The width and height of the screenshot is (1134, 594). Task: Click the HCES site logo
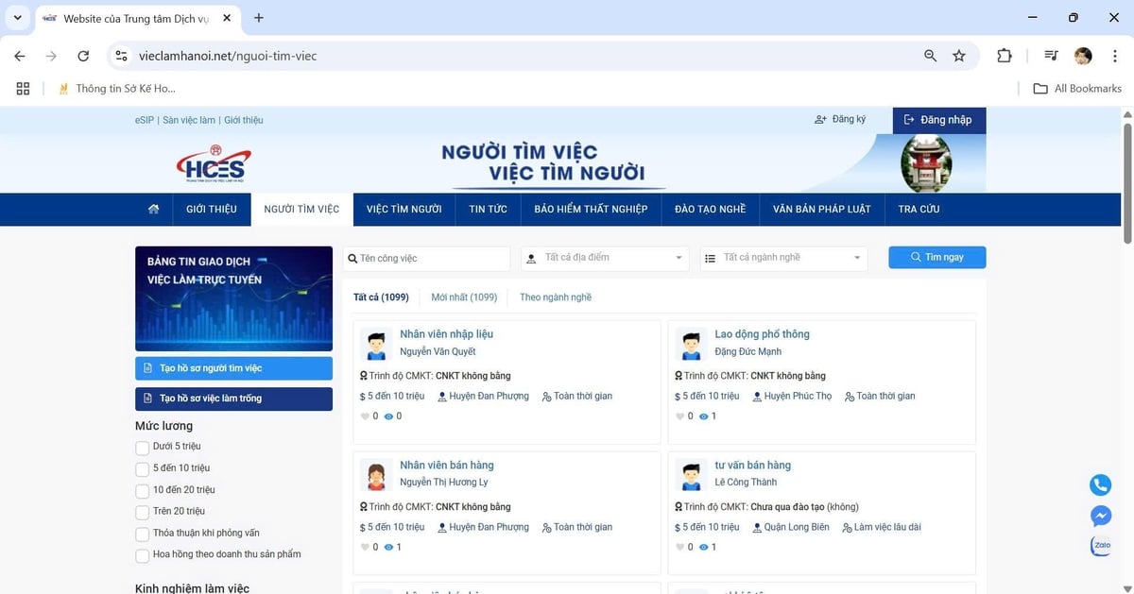tap(215, 163)
